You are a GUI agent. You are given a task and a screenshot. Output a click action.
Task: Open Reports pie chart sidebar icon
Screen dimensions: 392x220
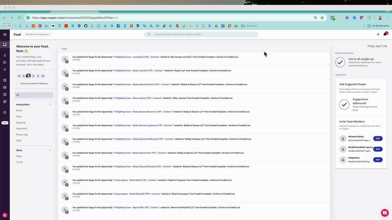[x=5, y=102]
